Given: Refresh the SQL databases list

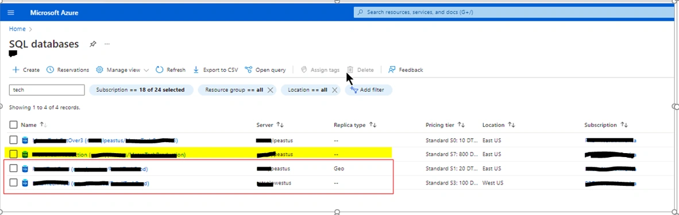Looking at the screenshot, I should tap(171, 69).
